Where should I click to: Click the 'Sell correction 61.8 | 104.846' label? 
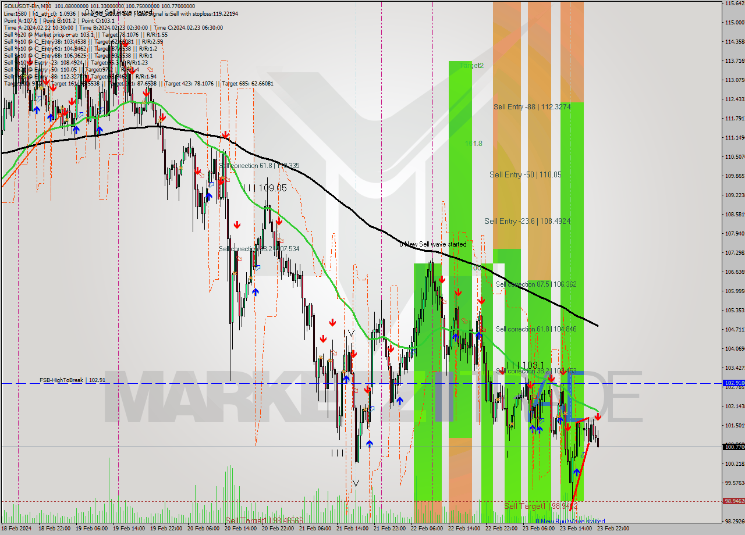(x=536, y=329)
